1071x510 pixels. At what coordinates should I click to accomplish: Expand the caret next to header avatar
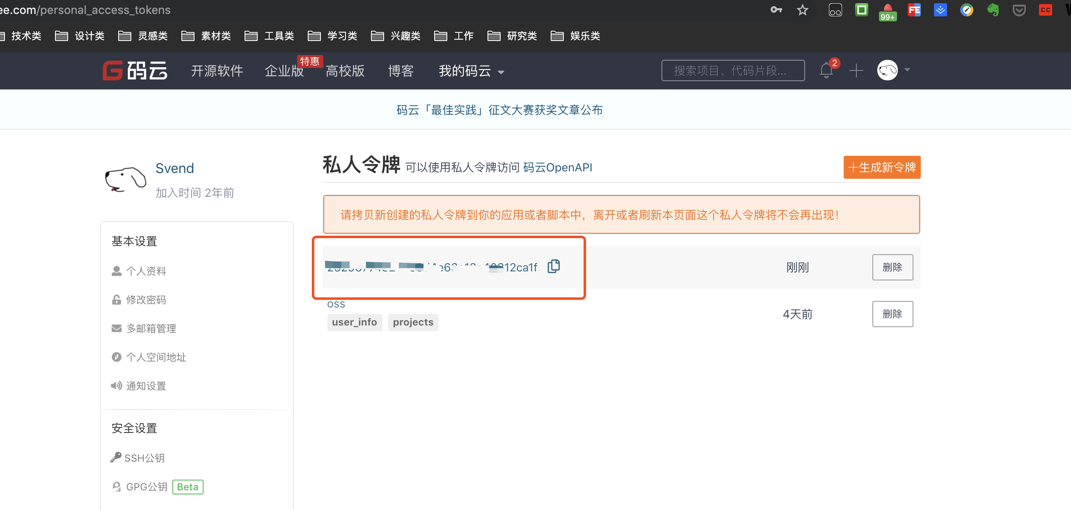(x=907, y=70)
